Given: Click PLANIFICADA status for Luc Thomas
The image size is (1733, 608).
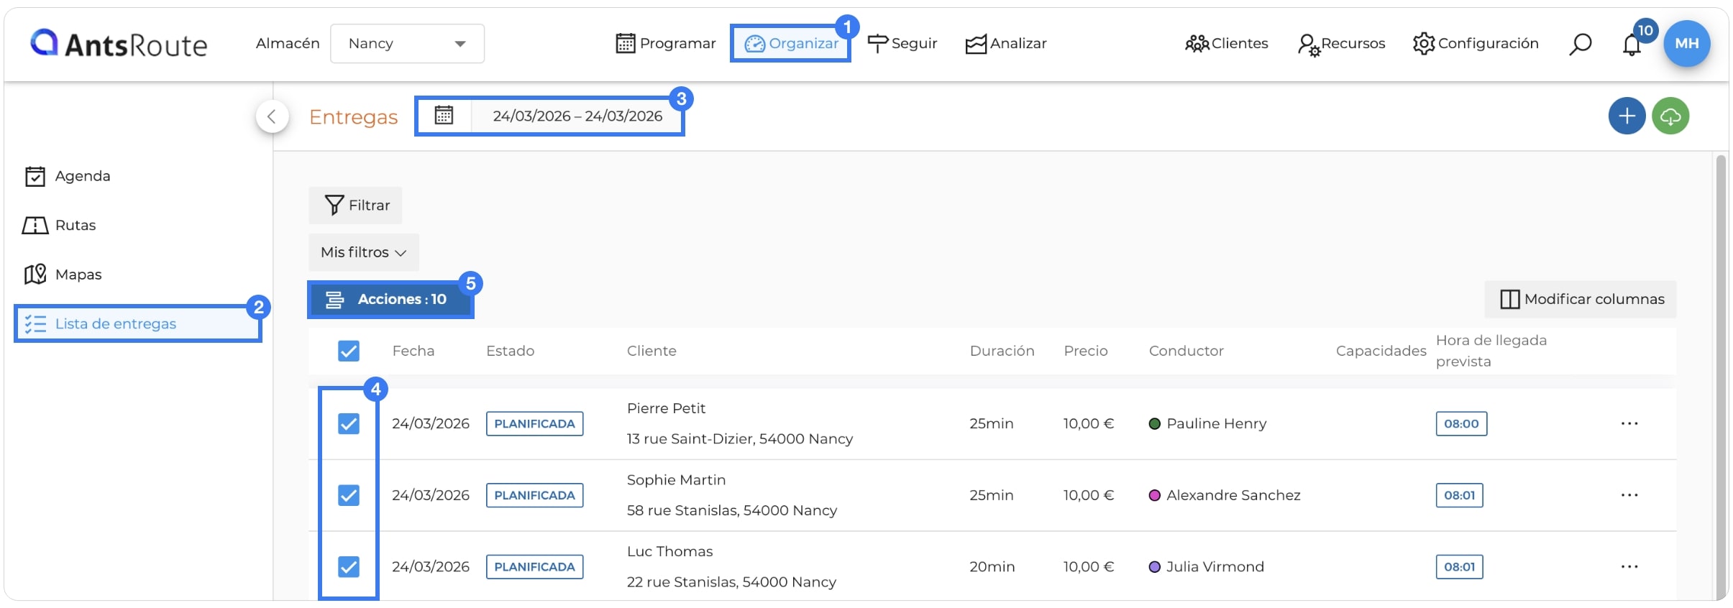Looking at the screenshot, I should click(x=534, y=567).
